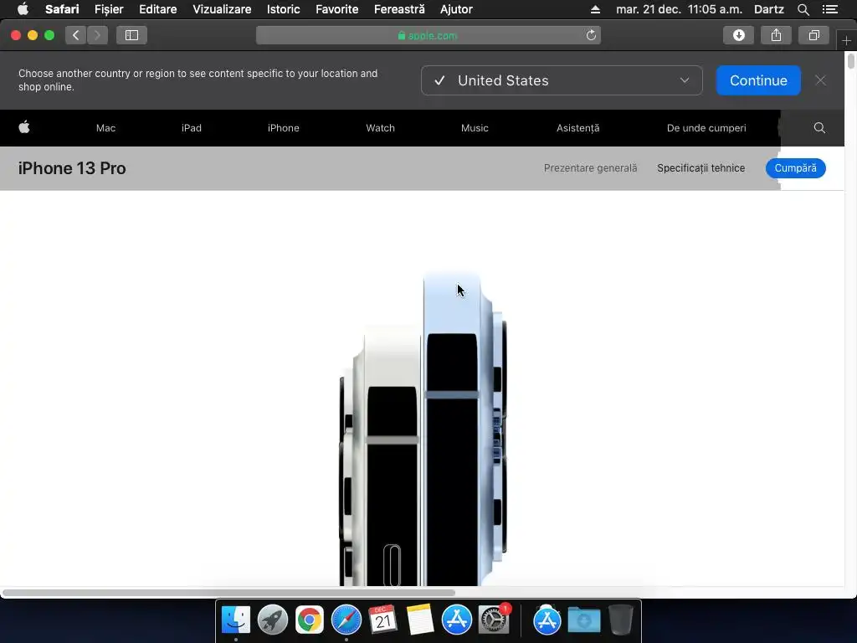Expand the United States country dropdown
This screenshot has height=643, width=857.
562,80
